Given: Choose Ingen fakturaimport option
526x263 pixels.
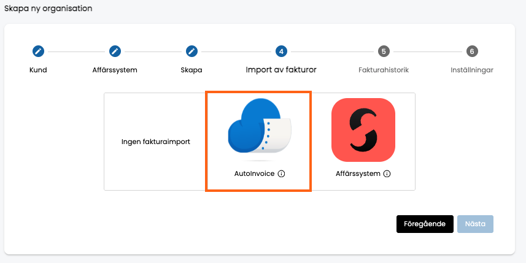Looking at the screenshot, I should [x=156, y=142].
